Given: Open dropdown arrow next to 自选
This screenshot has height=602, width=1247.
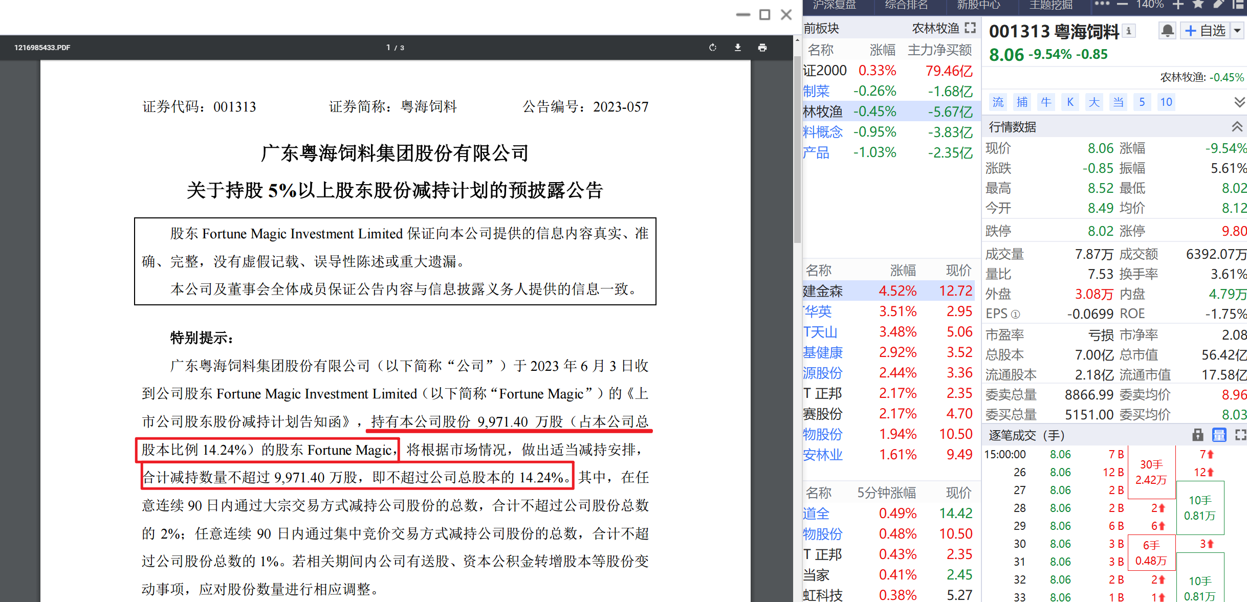Looking at the screenshot, I should pyautogui.click(x=1237, y=31).
